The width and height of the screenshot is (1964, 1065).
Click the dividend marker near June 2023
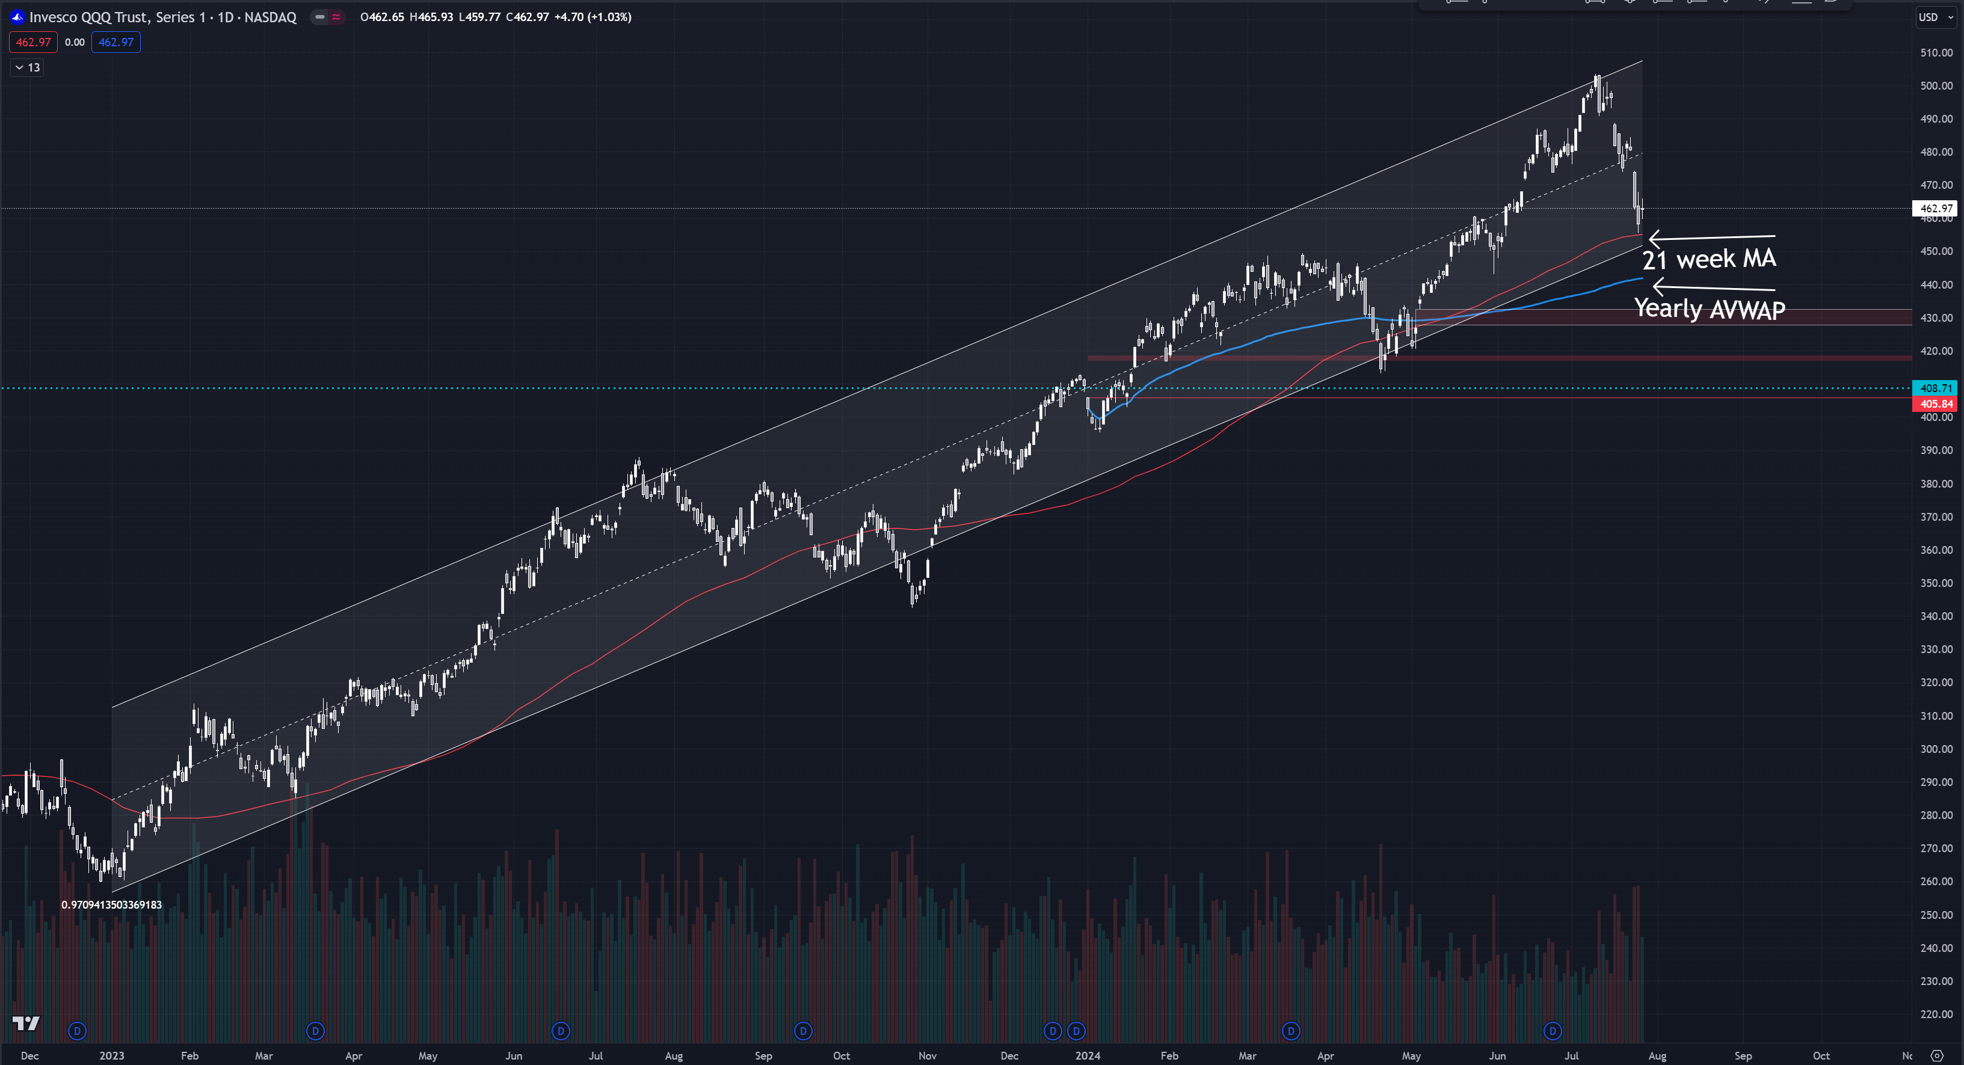point(561,1031)
